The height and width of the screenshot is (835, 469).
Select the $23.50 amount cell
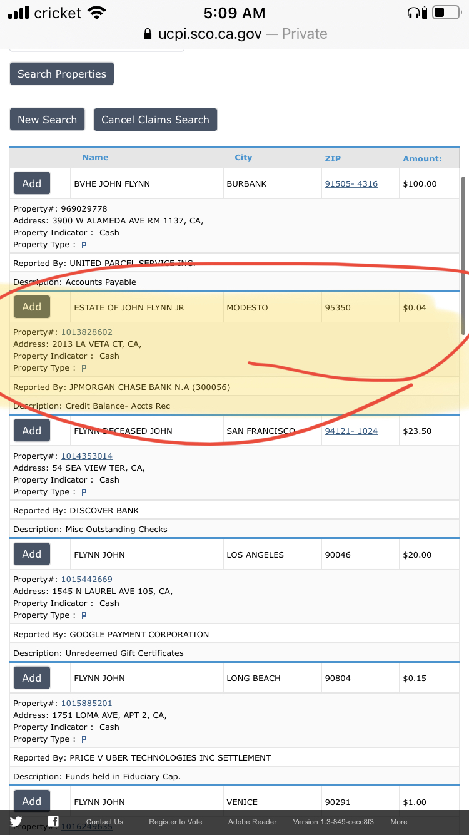point(430,431)
